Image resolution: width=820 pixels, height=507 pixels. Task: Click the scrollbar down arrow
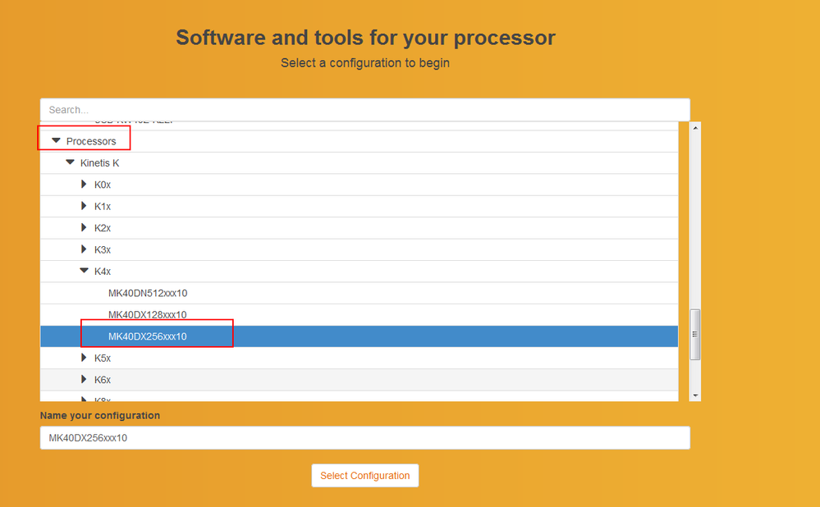coord(695,395)
